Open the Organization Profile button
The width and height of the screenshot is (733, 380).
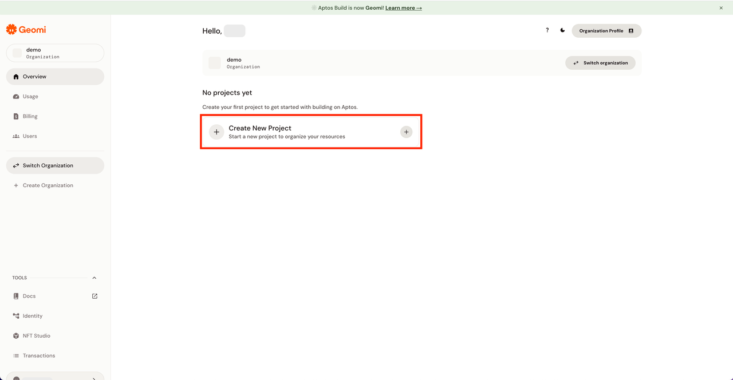pyautogui.click(x=606, y=30)
